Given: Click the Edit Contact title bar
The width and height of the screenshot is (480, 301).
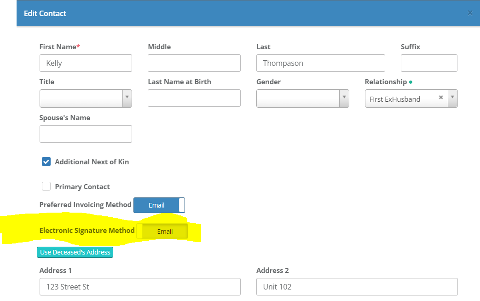Looking at the screenshot, I should point(45,13).
